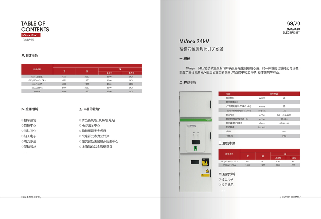Click the MVnex switchgear cabinet photo

[195, 141]
